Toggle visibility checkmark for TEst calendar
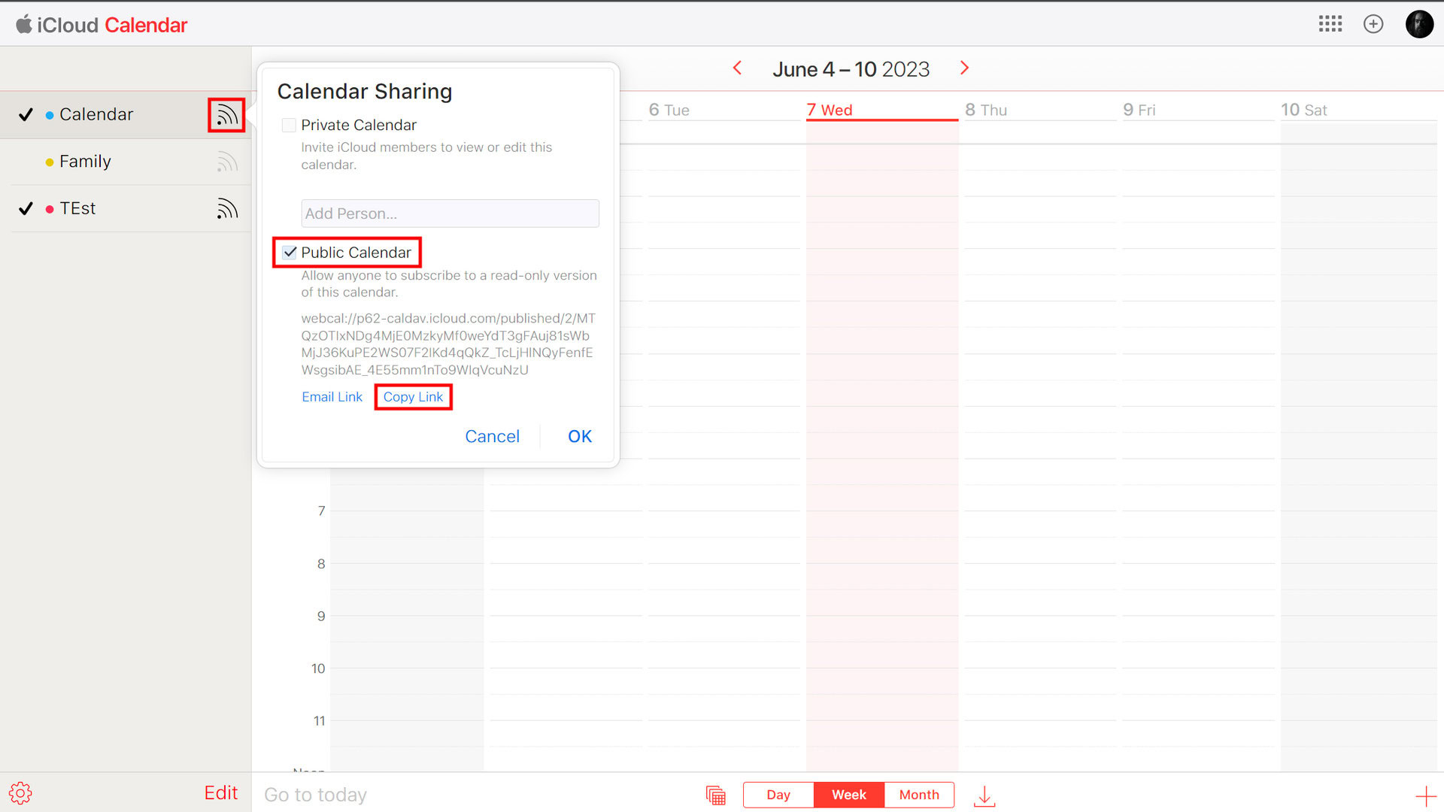 pyautogui.click(x=26, y=209)
